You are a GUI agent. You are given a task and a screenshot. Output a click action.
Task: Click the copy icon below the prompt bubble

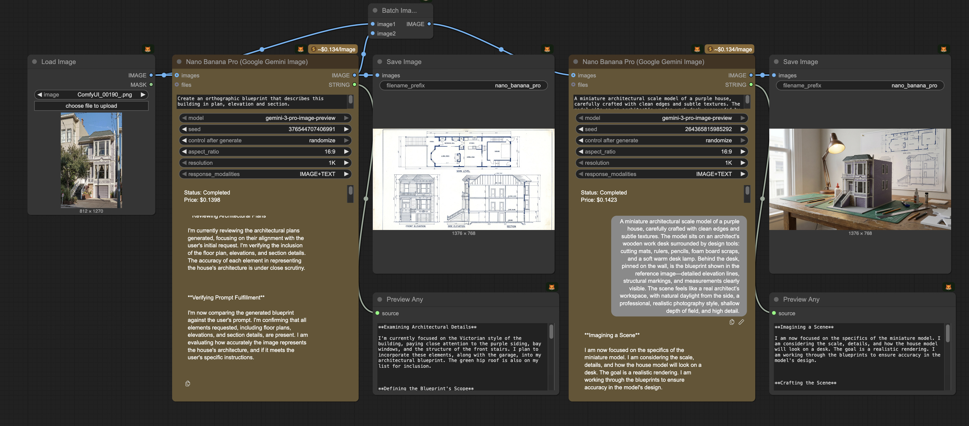pos(732,322)
